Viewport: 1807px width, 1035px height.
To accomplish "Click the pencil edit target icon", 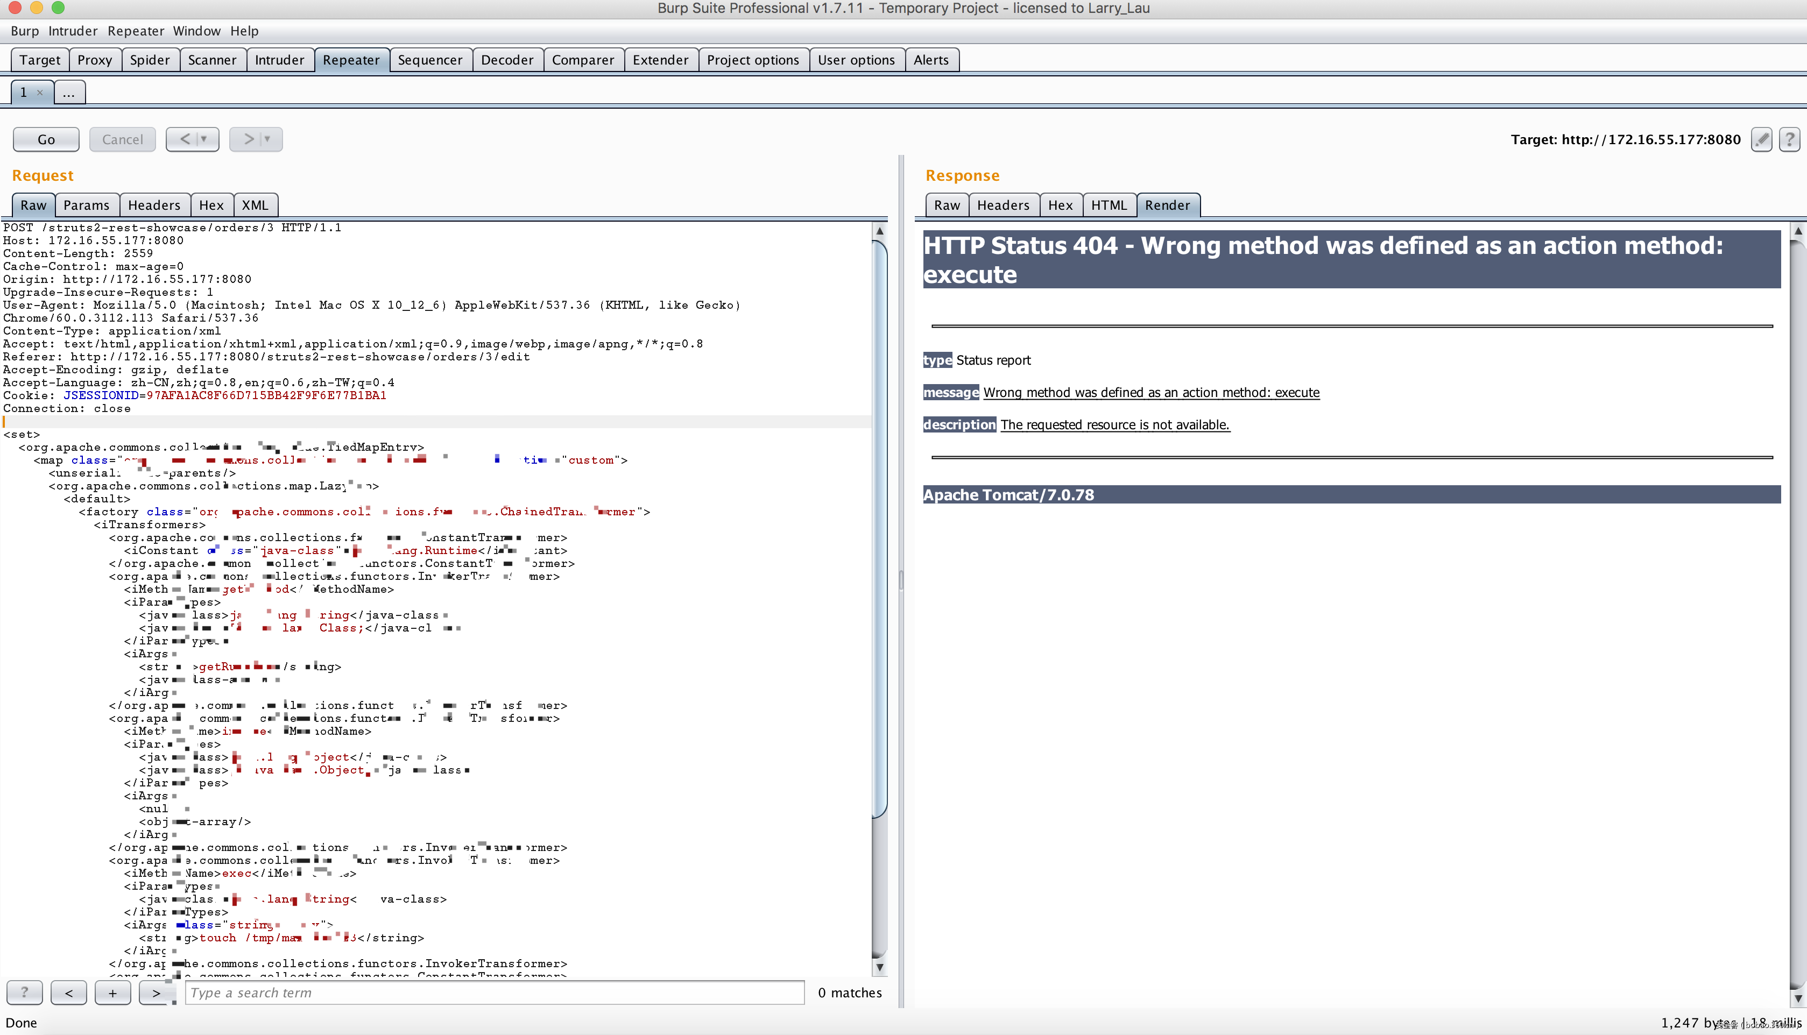I will (1761, 139).
